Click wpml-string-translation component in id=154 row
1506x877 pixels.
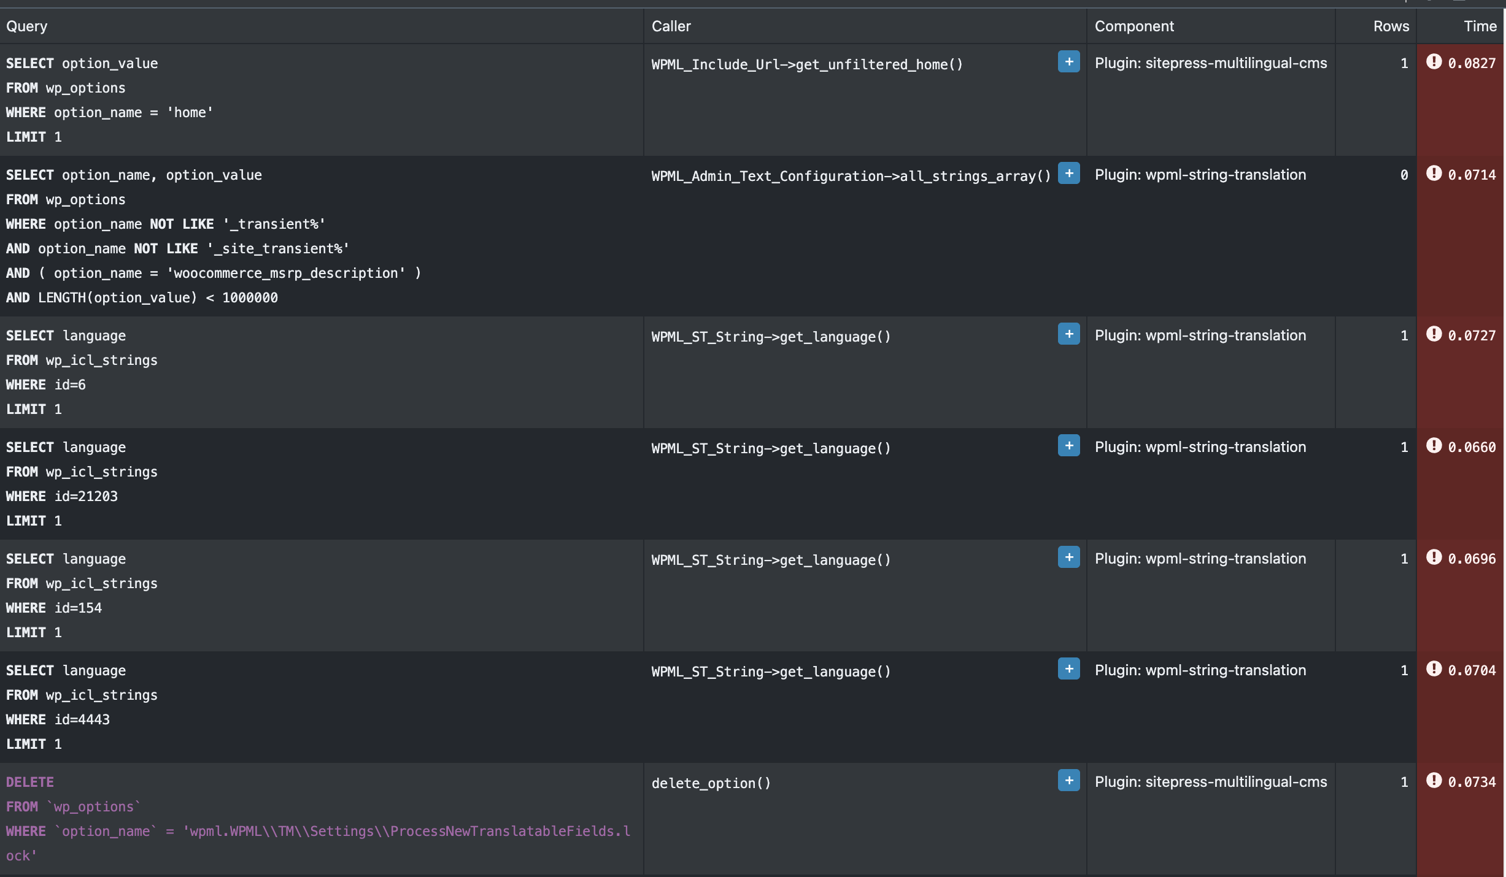point(1200,559)
